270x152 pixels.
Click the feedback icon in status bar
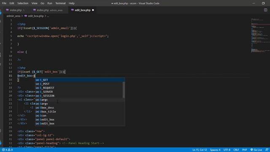(267, 150)
